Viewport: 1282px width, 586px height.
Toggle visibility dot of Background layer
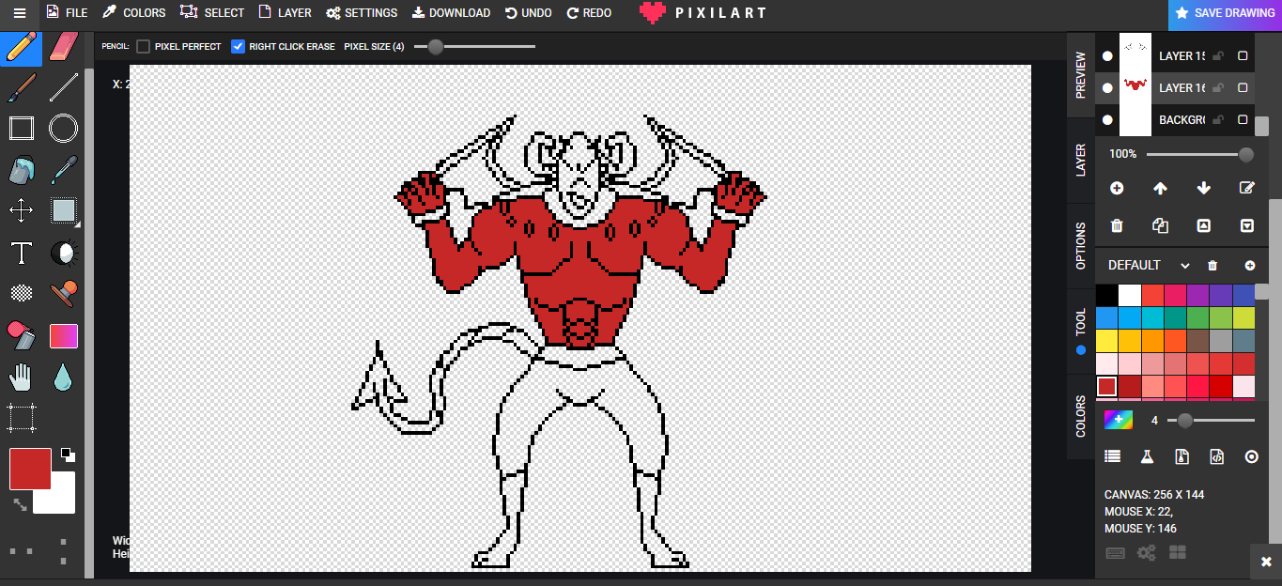pos(1107,119)
